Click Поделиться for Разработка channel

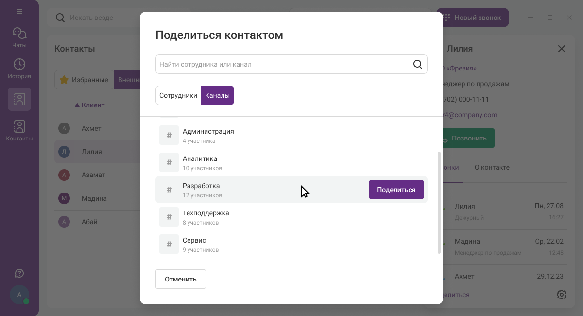tap(396, 190)
